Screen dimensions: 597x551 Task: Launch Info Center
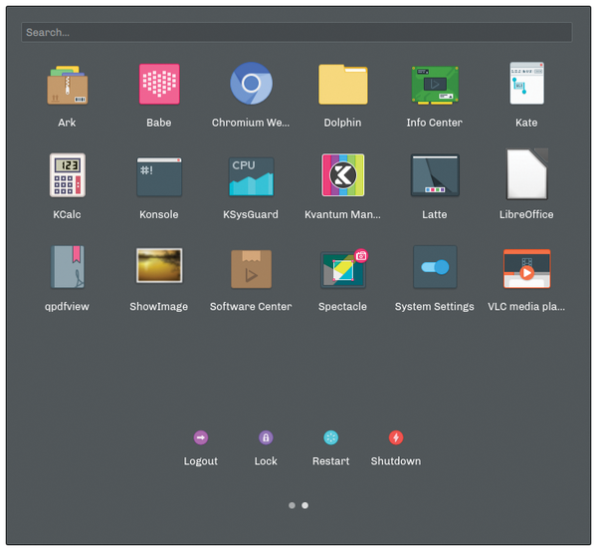coord(435,85)
